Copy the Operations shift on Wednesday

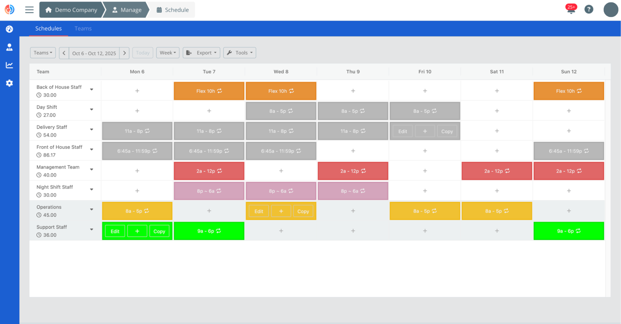pyautogui.click(x=303, y=211)
